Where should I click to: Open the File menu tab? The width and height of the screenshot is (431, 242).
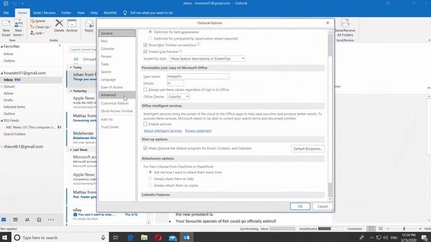click(6, 13)
